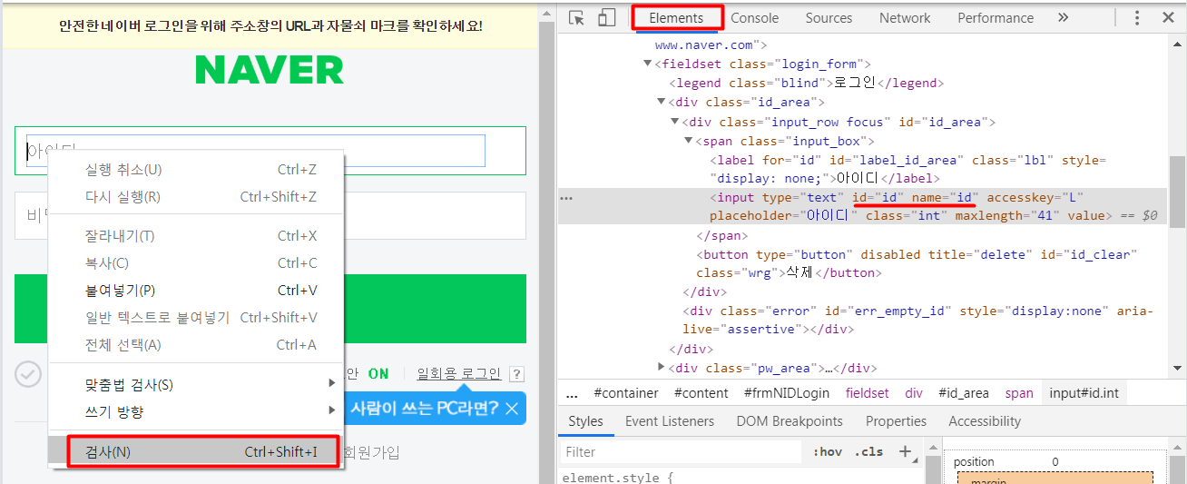
Task: Add new style rule with plus icon
Action: point(905,451)
